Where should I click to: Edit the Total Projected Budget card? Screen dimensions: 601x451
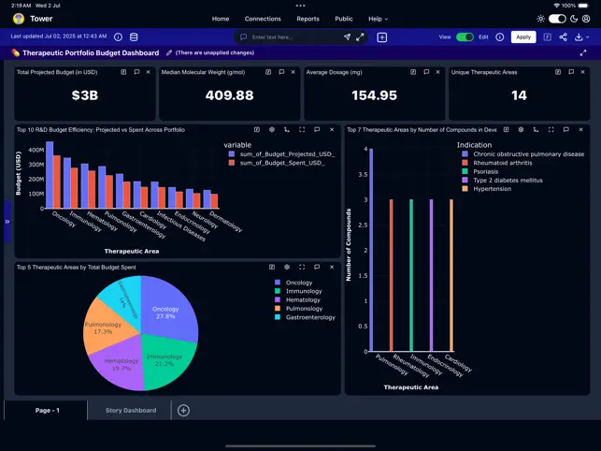123,72
